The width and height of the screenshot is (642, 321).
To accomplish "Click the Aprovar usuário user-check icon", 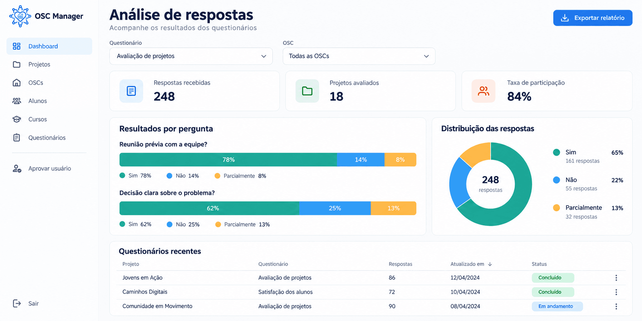I will 17,169.
